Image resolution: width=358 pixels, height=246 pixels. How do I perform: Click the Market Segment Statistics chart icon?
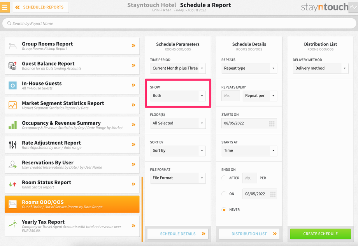point(12,105)
